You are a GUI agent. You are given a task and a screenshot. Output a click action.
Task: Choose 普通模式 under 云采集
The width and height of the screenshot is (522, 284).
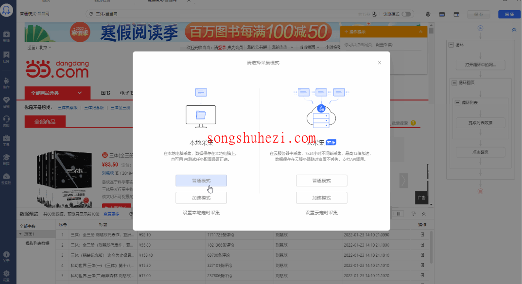(x=322, y=181)
